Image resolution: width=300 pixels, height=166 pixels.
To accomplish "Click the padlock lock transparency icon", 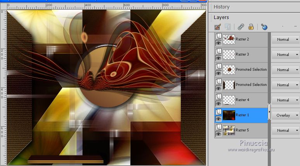I will tap(251, 27).
